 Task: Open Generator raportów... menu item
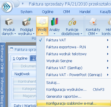click(74, 97)
